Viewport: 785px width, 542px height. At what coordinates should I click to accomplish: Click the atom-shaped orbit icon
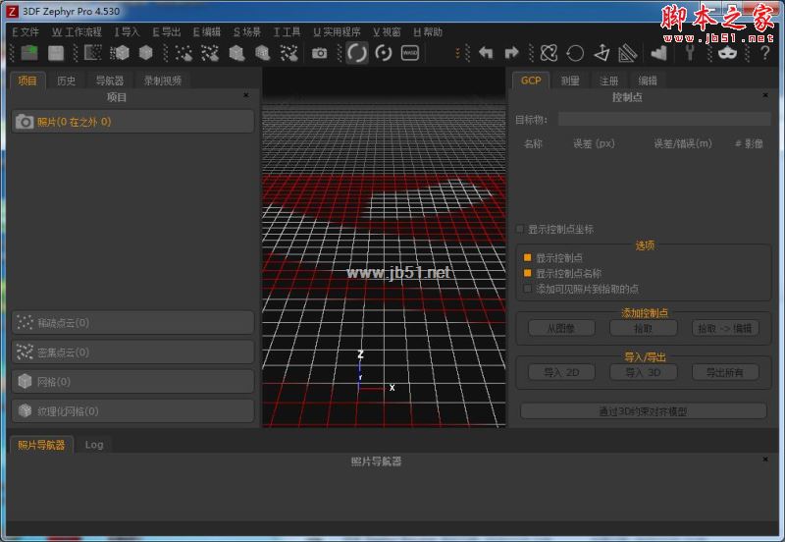coord(549,53)
